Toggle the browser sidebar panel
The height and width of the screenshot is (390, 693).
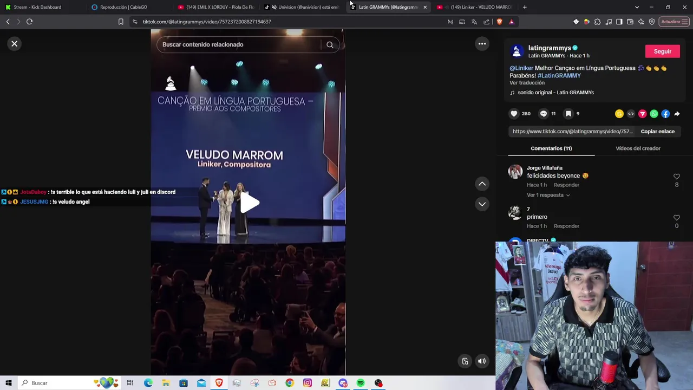pos(619,22)
